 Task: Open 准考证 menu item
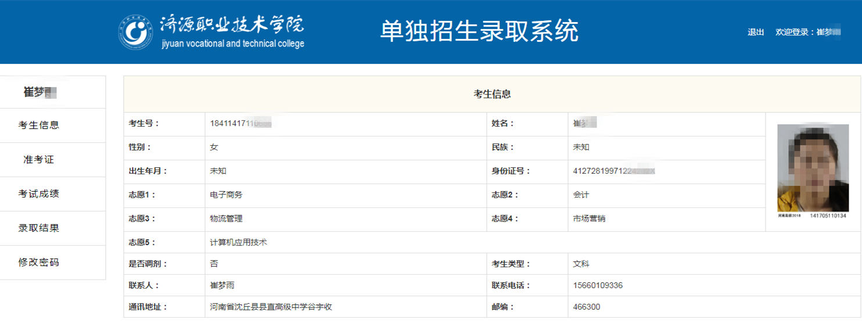tap(39, 160)
